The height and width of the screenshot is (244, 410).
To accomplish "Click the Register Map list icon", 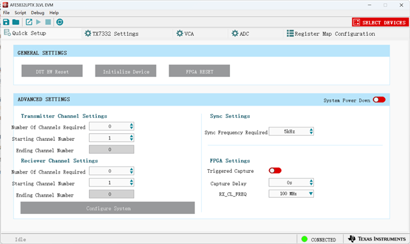I will (x=290, y=33).
